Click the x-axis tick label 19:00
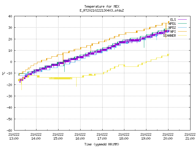Screen dimensions: 196x147 coord(146,138)
